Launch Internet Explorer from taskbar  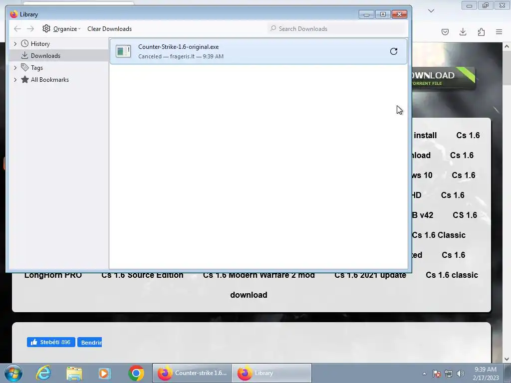pos(43,373)
